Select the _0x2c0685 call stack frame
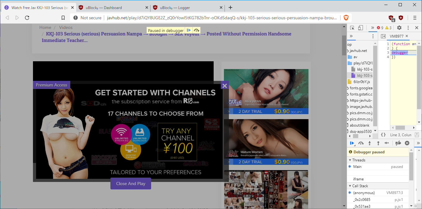 coord(378,199)
